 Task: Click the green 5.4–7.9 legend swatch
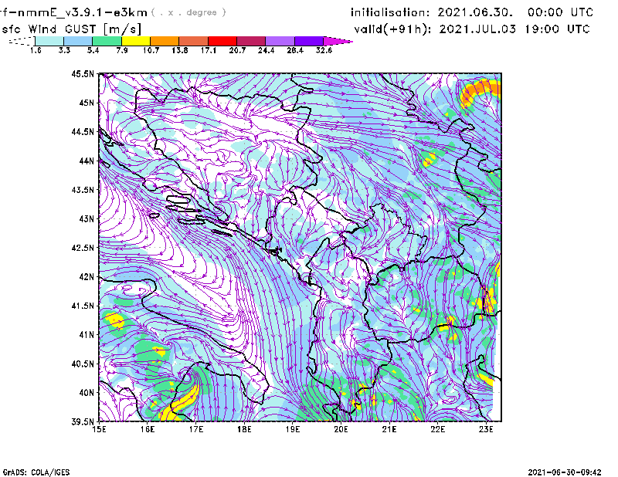tap(107, 41)
